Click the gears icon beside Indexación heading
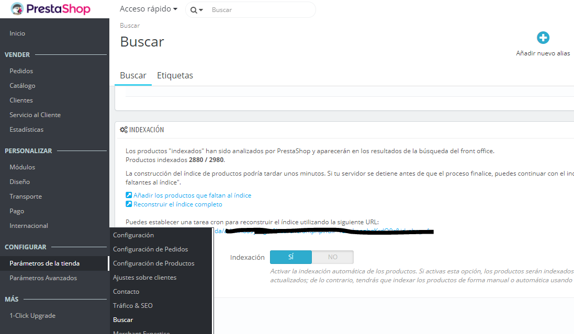Screen dimensions: 574x334 123,130
